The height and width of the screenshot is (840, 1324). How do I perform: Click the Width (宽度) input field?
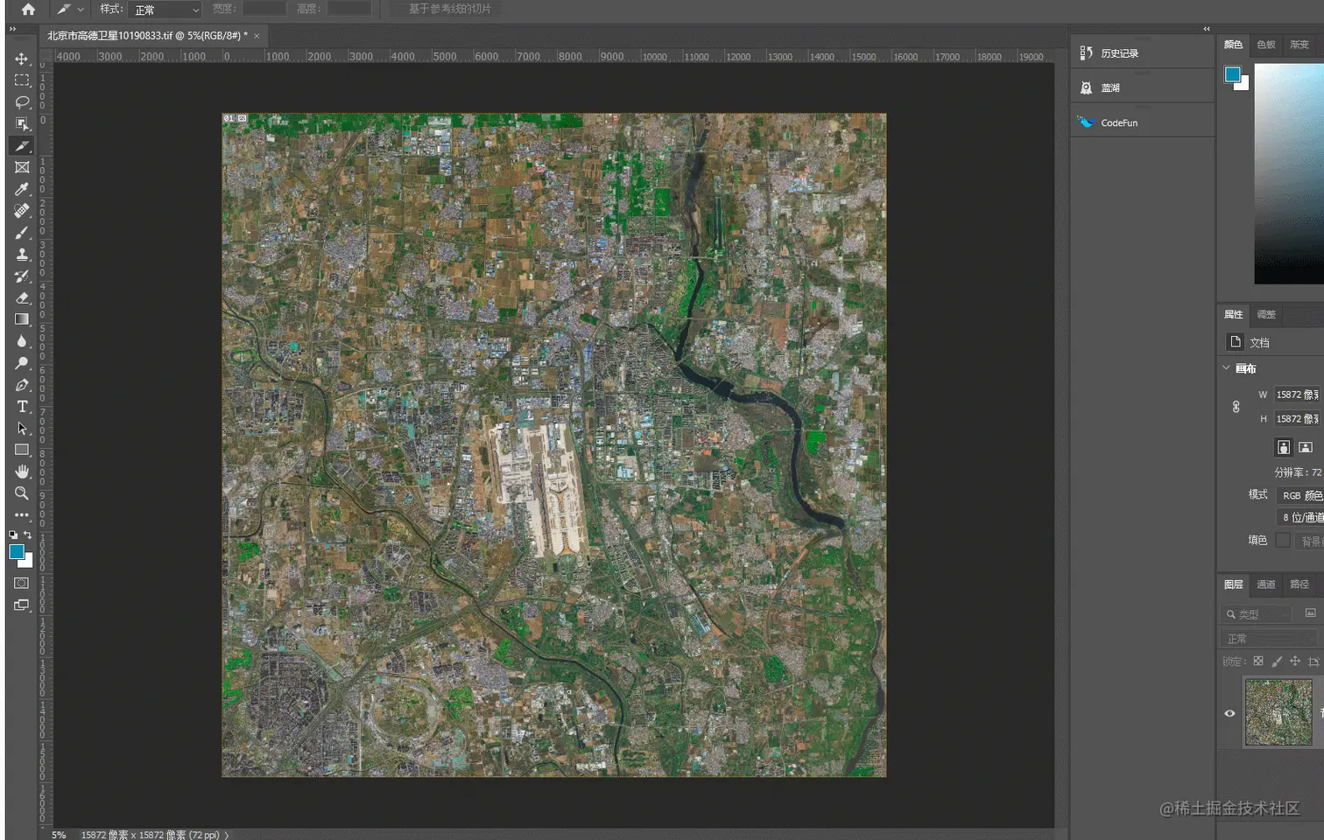point(264,9)
